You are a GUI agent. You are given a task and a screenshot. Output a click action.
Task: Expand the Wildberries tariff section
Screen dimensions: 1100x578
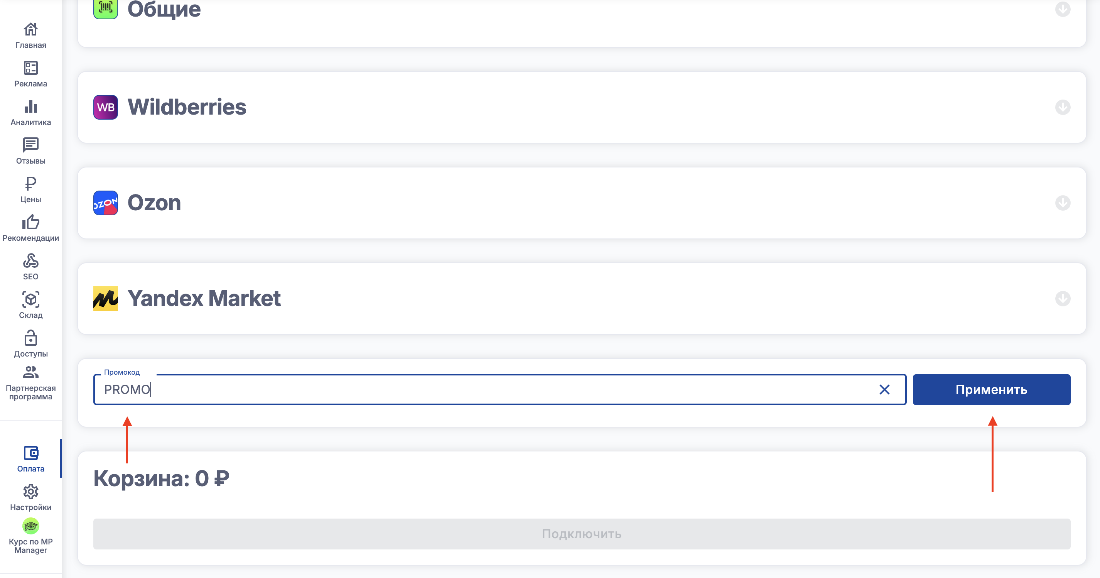[x=1063, y=107]
